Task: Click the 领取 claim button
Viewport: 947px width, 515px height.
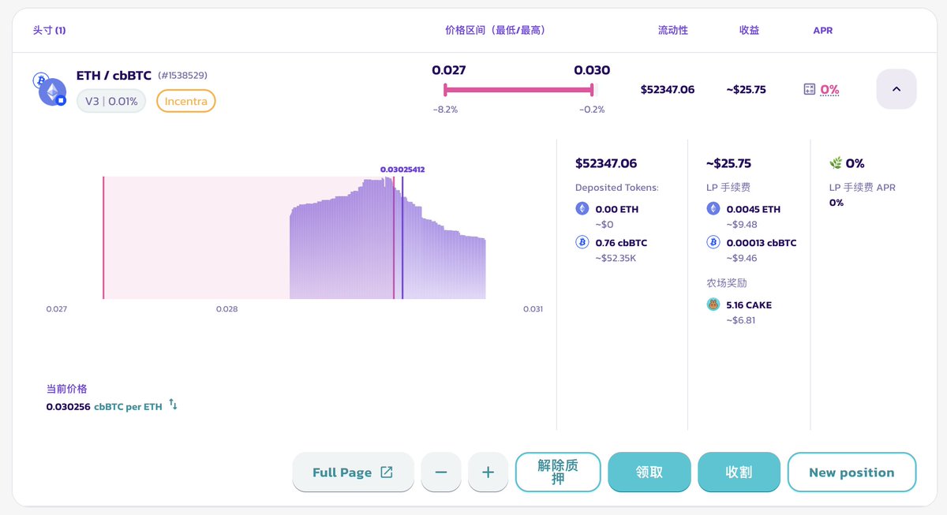Action: click(649, 472)
